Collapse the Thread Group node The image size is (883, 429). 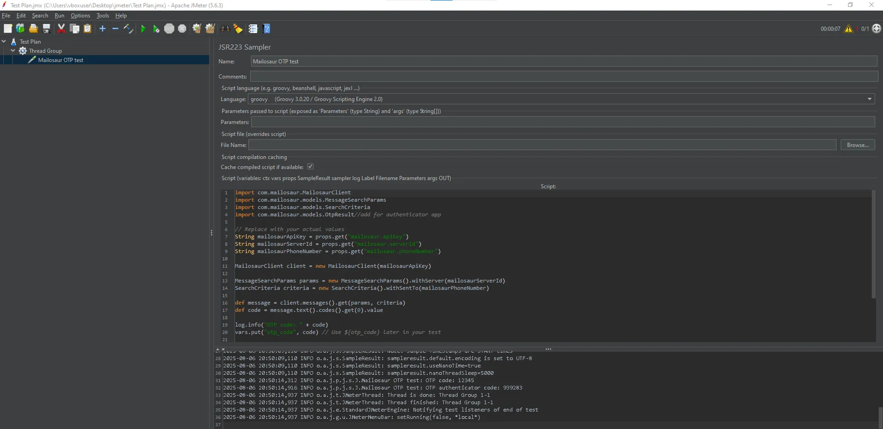pyautogui.click(x=13, y=51)
